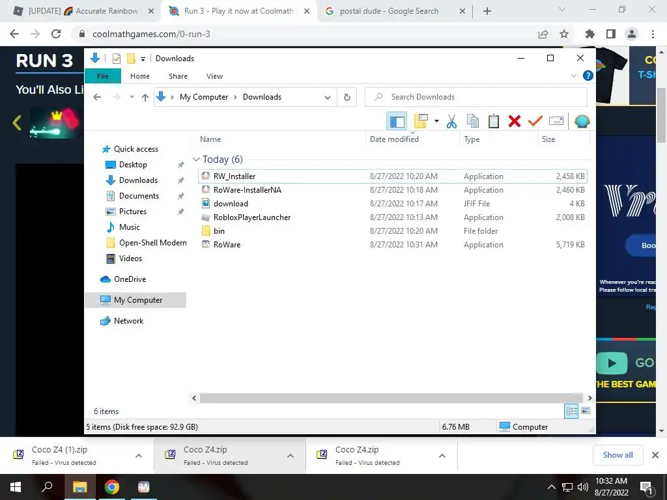Bookmark this page star icon
This screenshot has height=500, width=667.
tap(564, 34)
